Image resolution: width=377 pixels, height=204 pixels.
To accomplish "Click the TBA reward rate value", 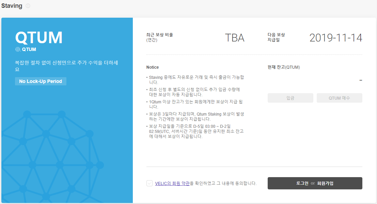I will 234,38.
